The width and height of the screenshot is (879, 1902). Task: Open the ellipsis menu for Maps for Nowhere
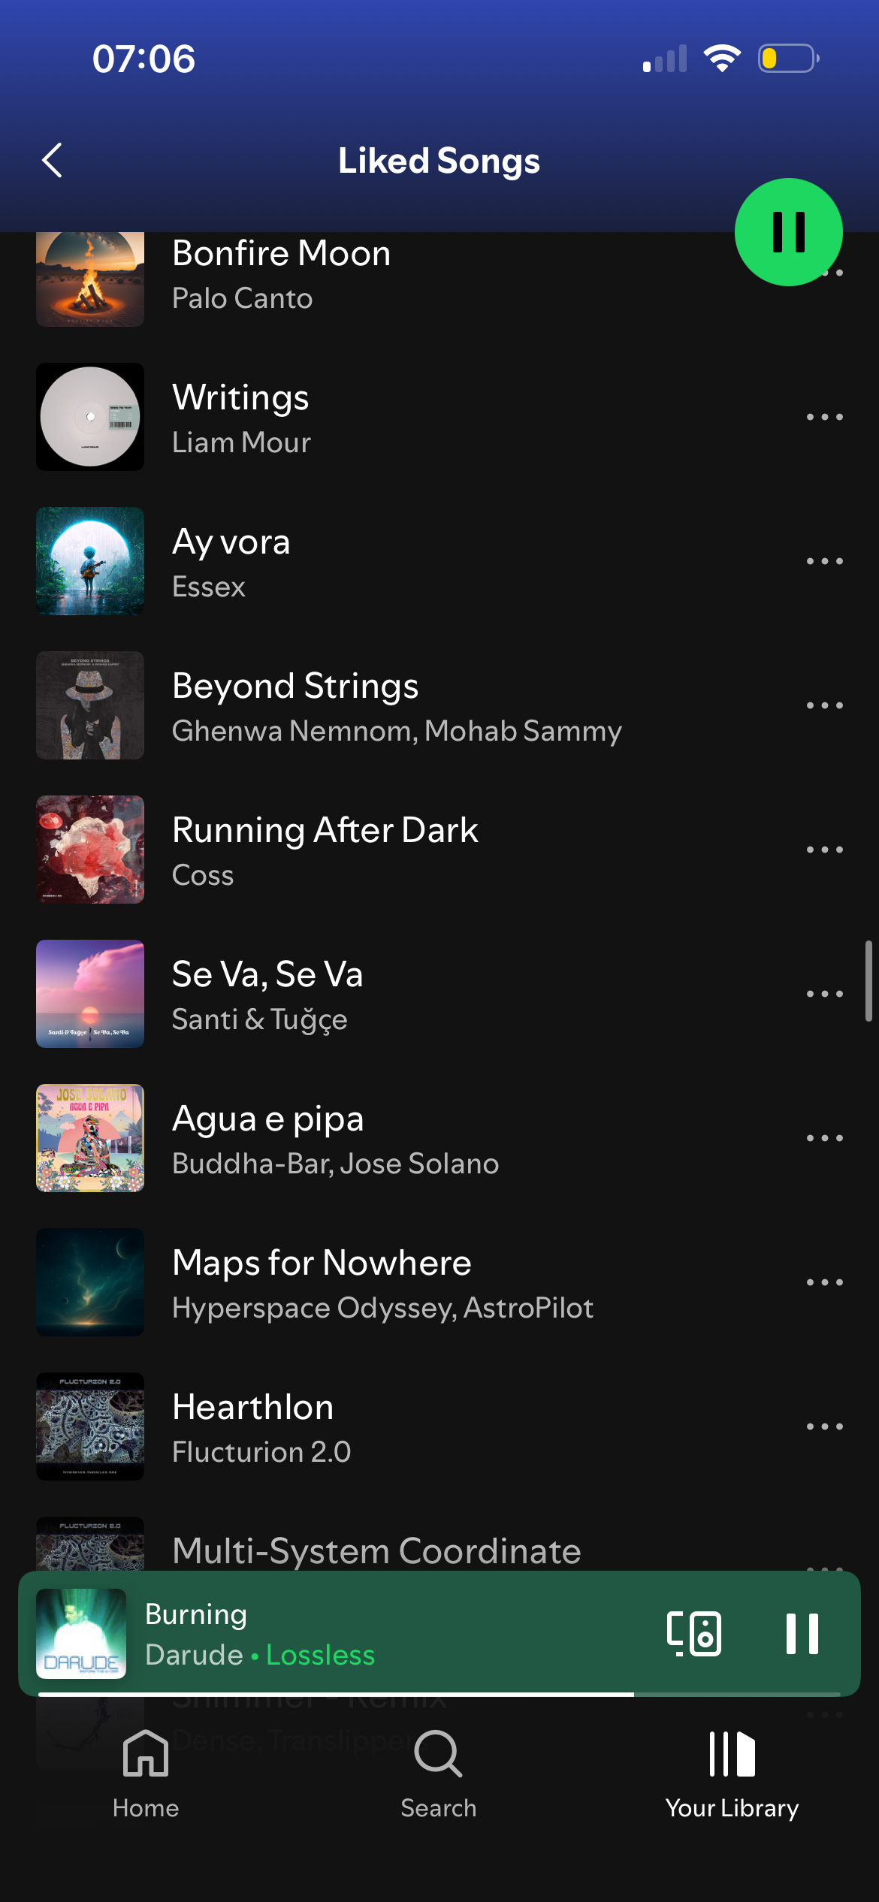point(824,1282)
